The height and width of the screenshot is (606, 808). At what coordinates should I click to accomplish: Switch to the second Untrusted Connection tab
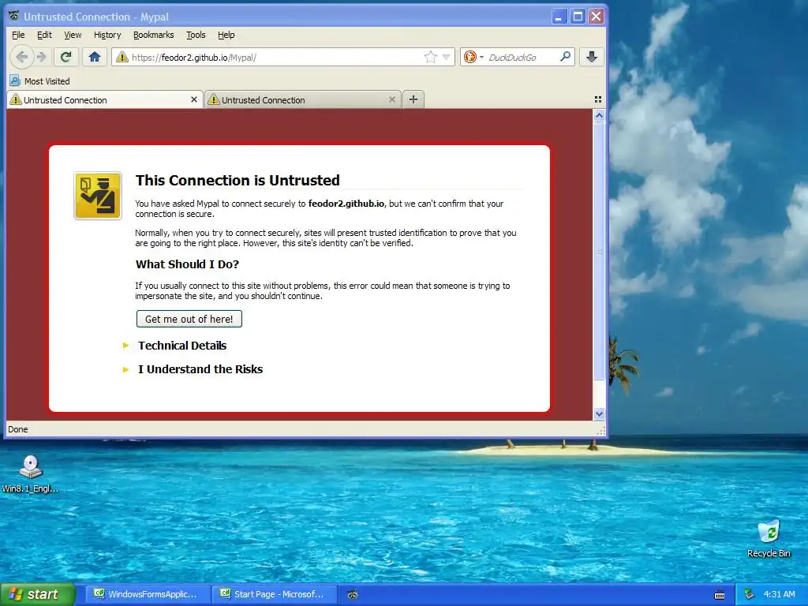(x=302, y=100)
